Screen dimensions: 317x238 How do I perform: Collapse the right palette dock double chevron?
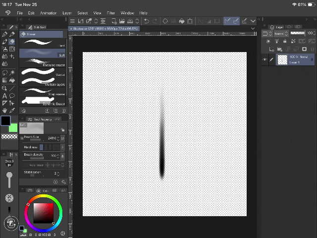tap(315, 19)
